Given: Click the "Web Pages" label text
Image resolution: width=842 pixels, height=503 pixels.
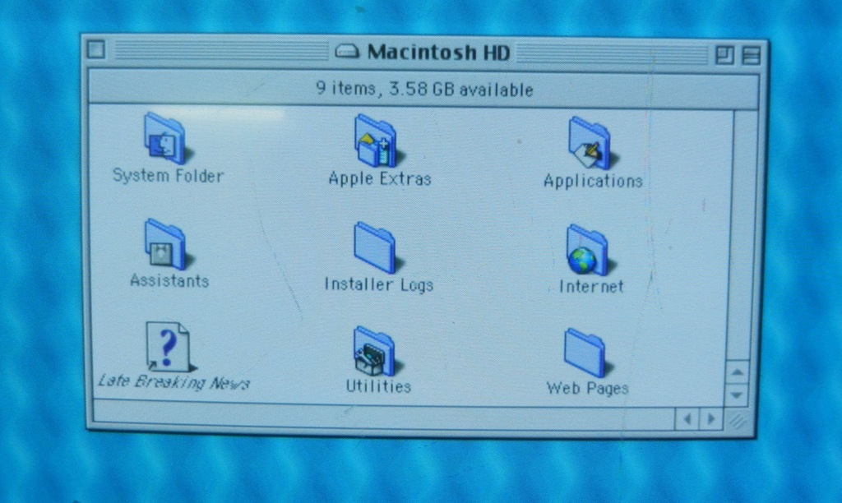Looking at the screenshot, I should [587, 388].
